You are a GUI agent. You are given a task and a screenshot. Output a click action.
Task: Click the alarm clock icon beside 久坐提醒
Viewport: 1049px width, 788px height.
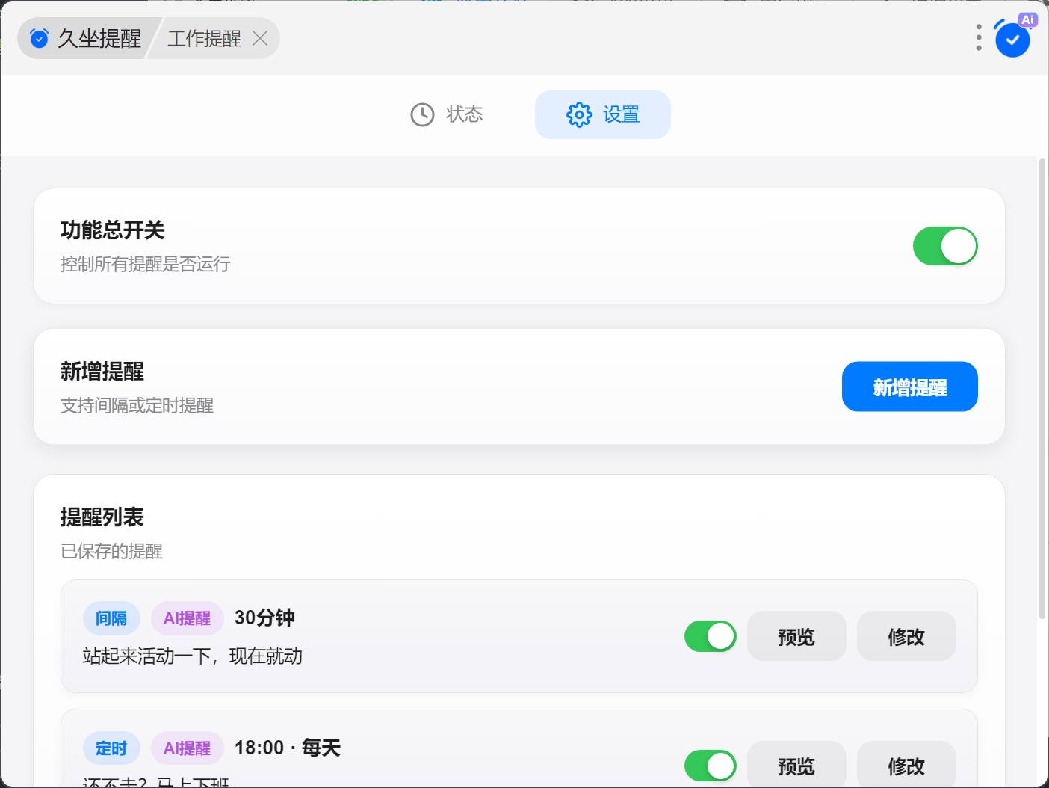pyautogui.click(x=39, y=38)
